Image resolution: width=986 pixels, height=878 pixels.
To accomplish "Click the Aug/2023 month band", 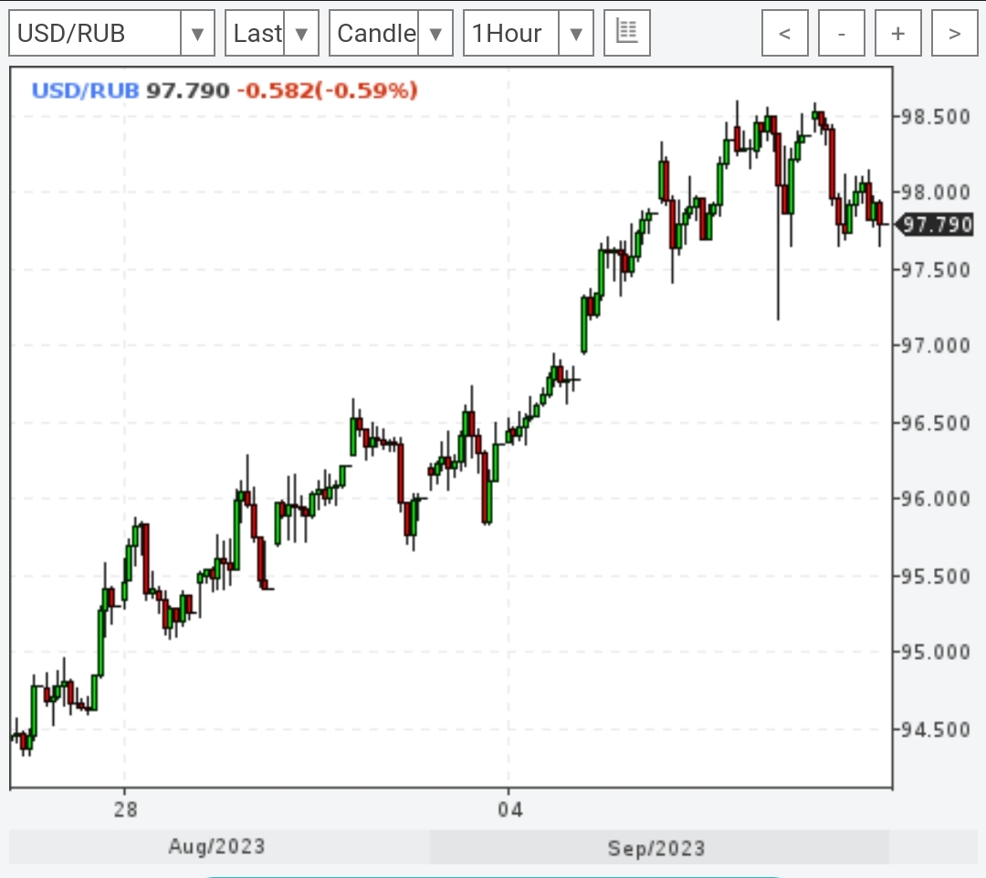I will [x=217, y=846].
